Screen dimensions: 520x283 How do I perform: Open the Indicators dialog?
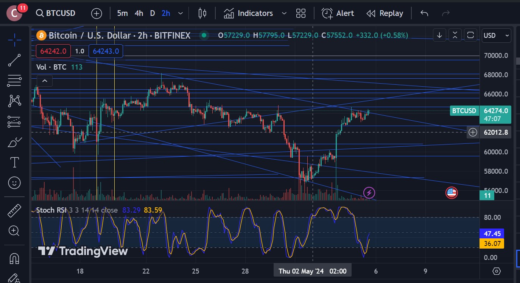248,13
